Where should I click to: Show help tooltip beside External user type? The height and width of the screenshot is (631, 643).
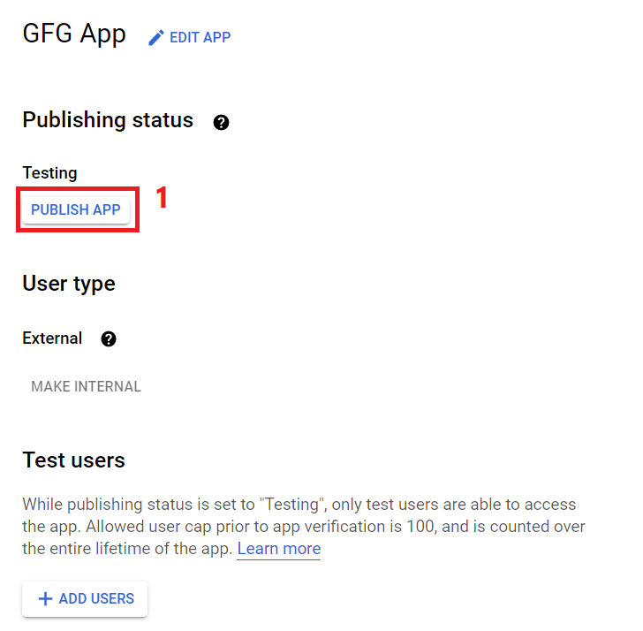[109, 338]
